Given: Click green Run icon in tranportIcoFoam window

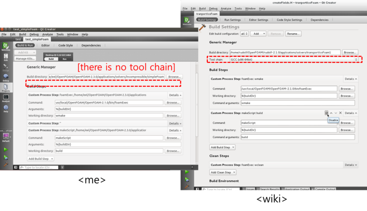Looking at the screenshot, I should (187, 172).
